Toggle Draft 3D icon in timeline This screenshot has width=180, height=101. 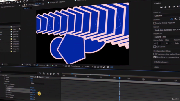(x=44, y=74)
